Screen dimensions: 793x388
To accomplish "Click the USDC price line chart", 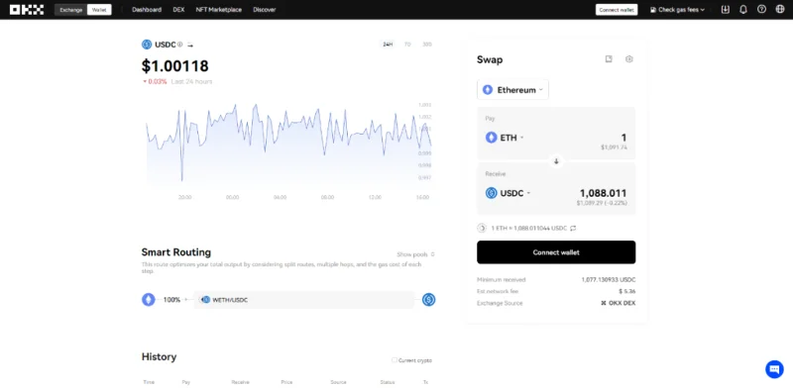I will click(288, 144).
